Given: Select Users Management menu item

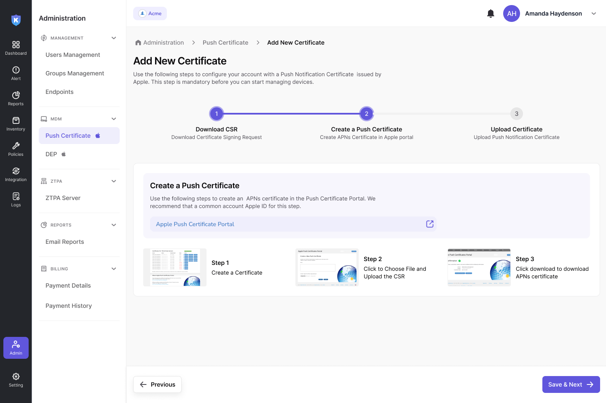Looking at the screenshot, I should [x=73, y=55].
